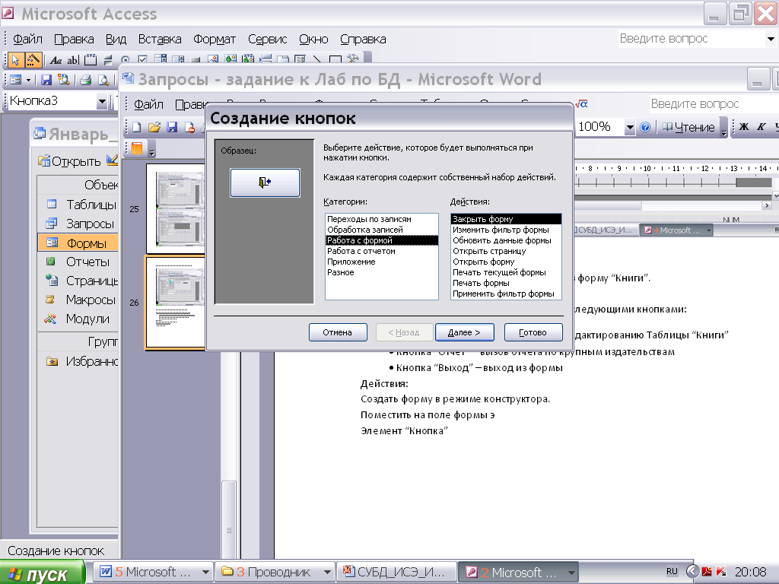The image size is (779, 584).
Task: Toggle Italic (К) in Word
Action: coord(761,127)
